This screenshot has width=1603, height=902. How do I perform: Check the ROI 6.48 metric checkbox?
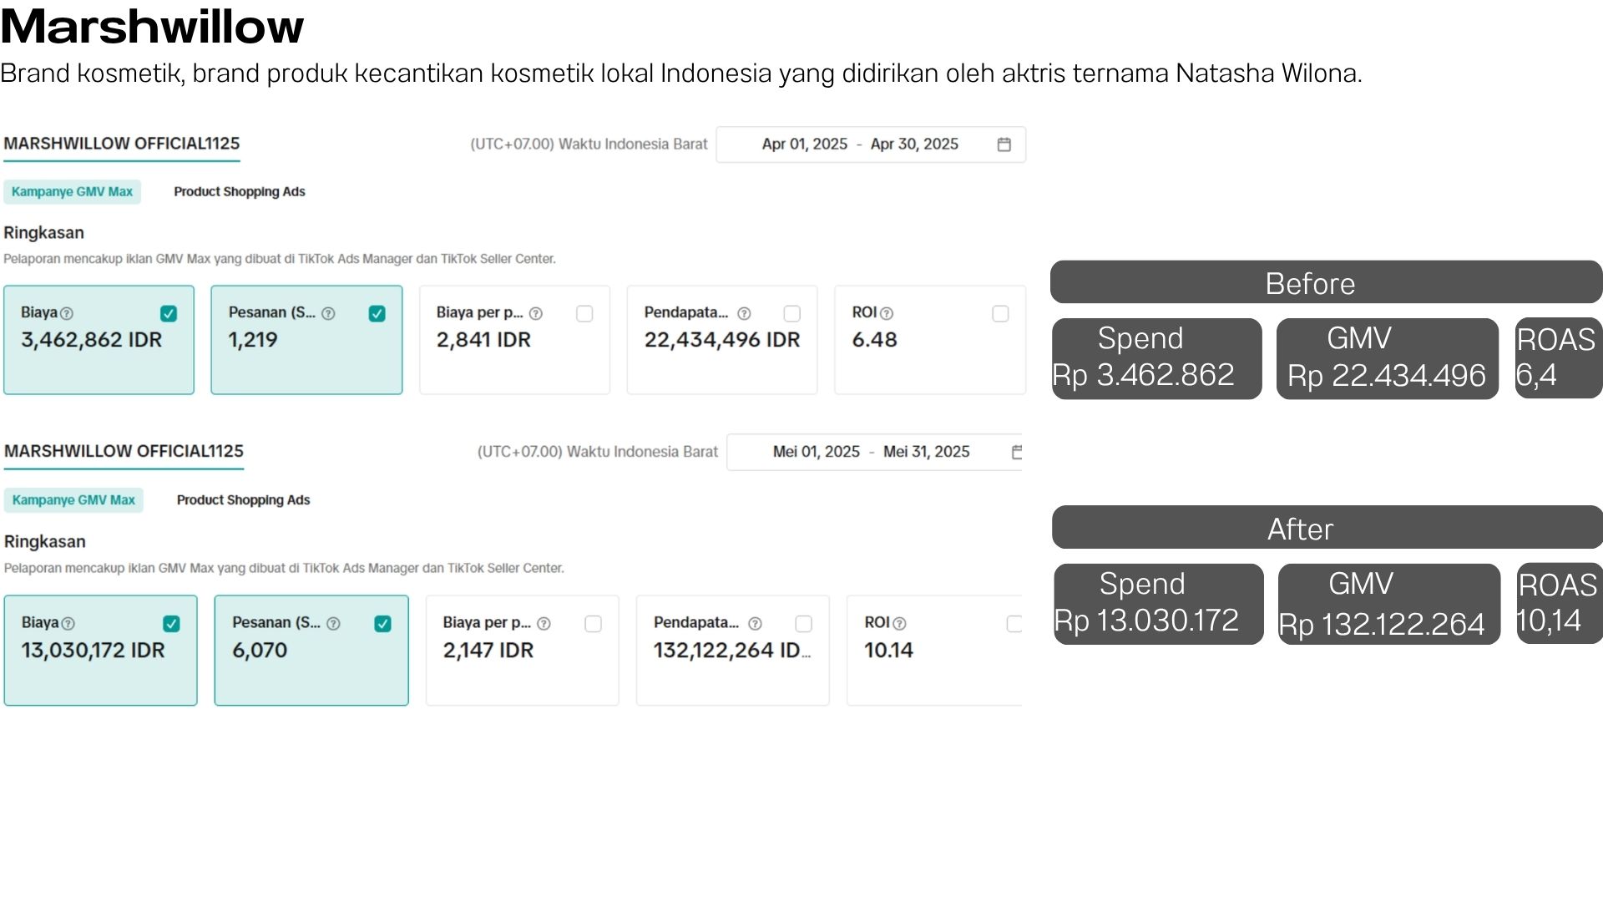(x=1000, y=313)
